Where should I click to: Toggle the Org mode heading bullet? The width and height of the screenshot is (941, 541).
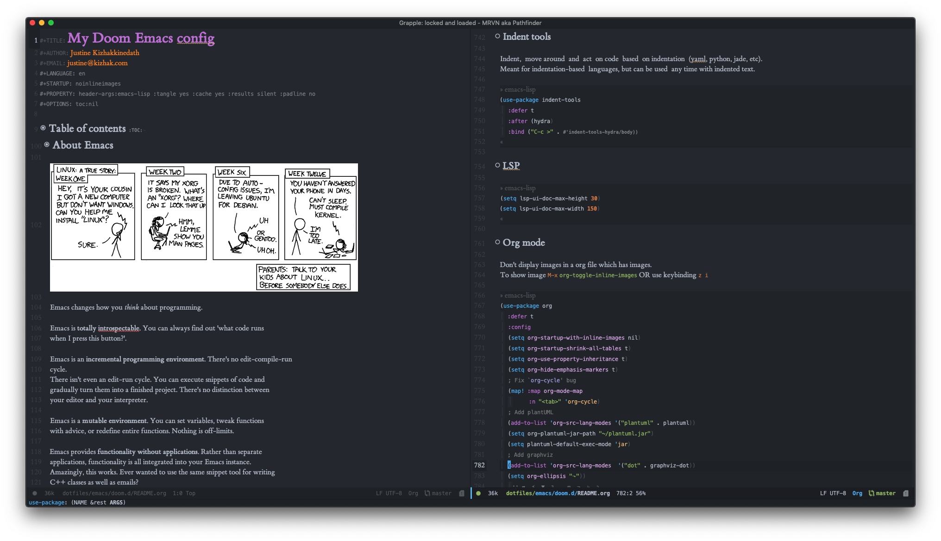point(497,242)
